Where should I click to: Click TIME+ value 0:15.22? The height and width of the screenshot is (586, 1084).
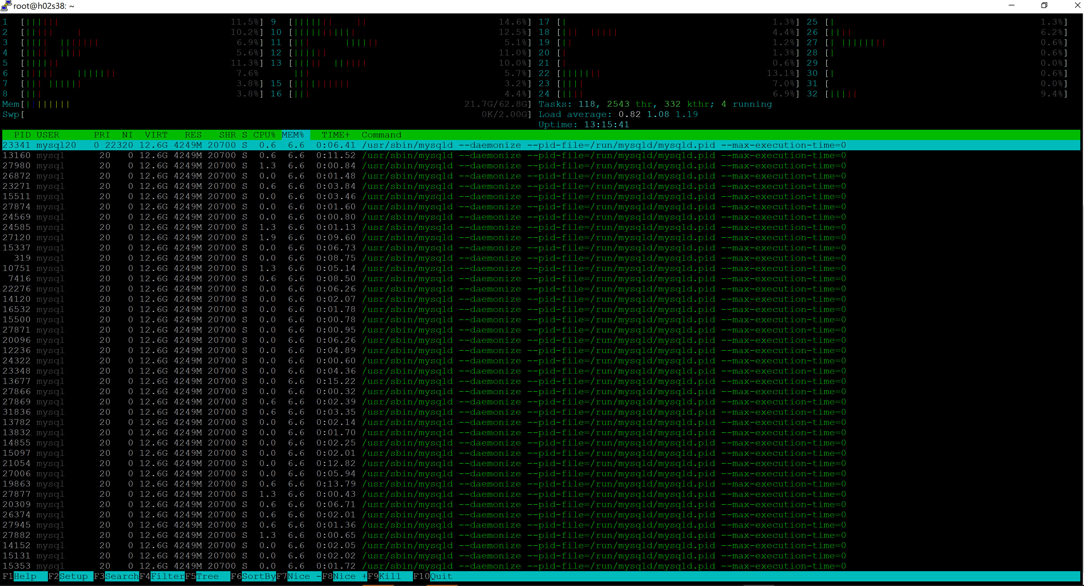click(336, 381)
